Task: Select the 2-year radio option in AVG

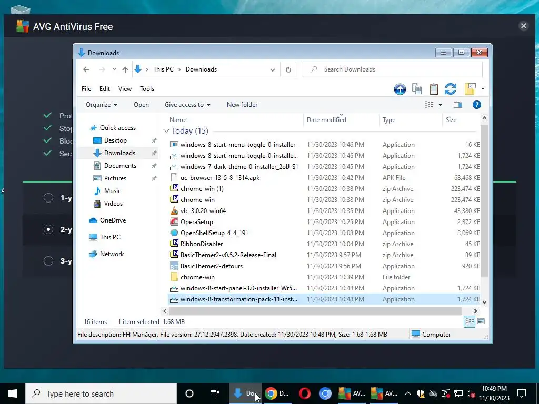Action: click(x=48, y=229)
